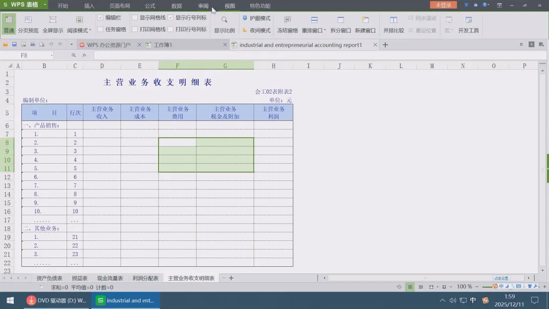Screen dimensions: 549x309
Task: Click the undo arrow icon
Action: click(51, 44)
